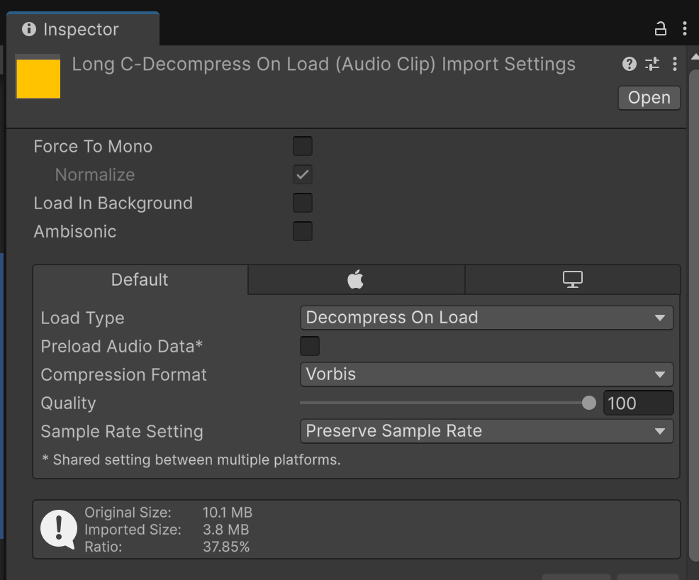Open the help reference icon
Image resolution: width=699 pixels, height=580 pixels.
[629, 65]
